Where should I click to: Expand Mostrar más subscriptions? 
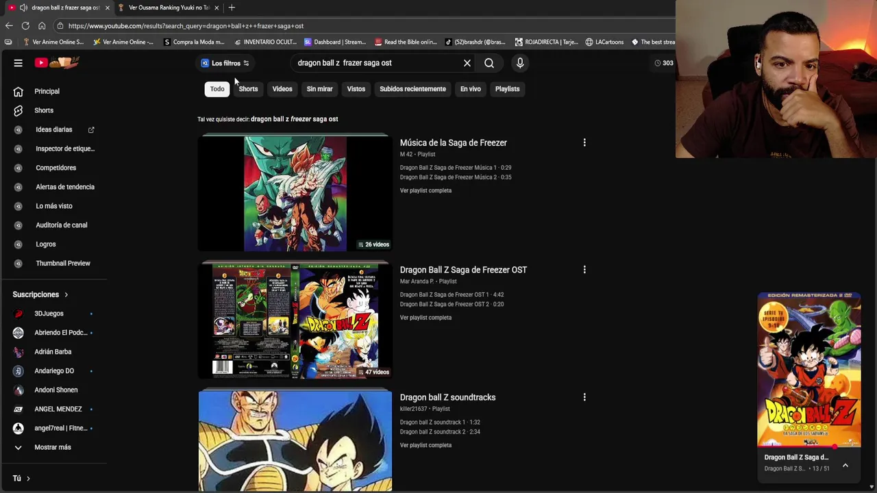[53, 448]
